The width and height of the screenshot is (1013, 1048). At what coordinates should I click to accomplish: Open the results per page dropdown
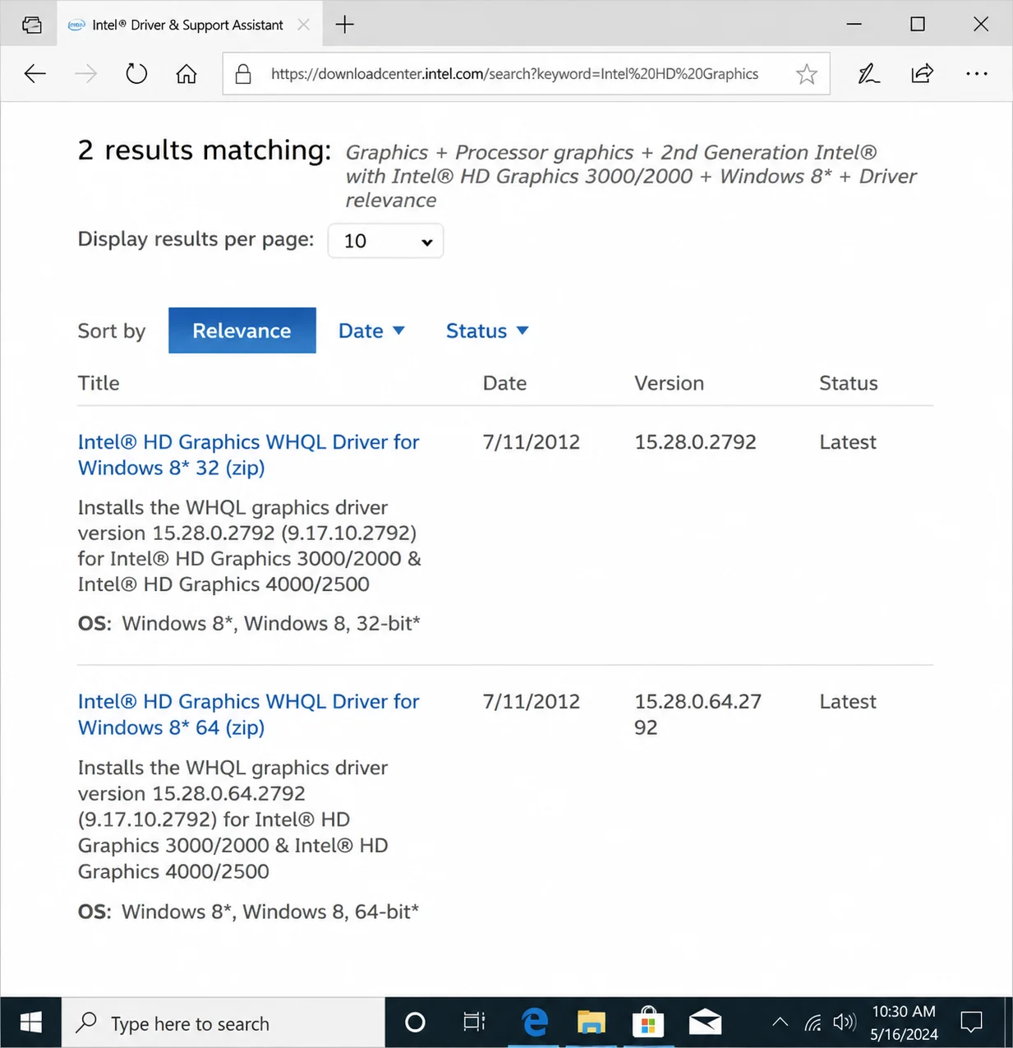pos(385,241)
